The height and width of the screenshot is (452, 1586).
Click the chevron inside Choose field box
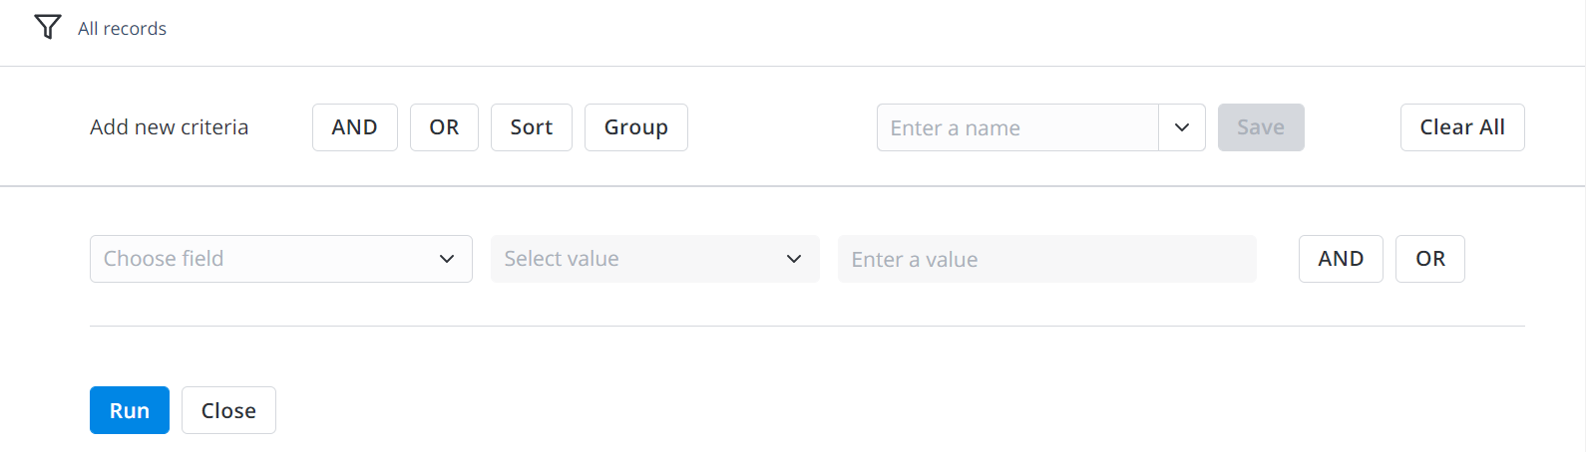point(447,259)
